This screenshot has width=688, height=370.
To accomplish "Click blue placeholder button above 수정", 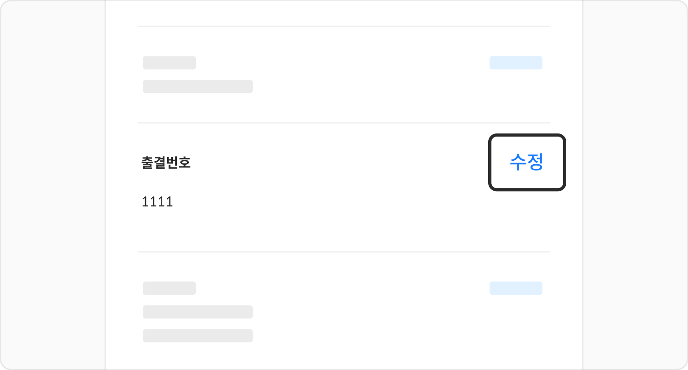I will pos(516,63).
